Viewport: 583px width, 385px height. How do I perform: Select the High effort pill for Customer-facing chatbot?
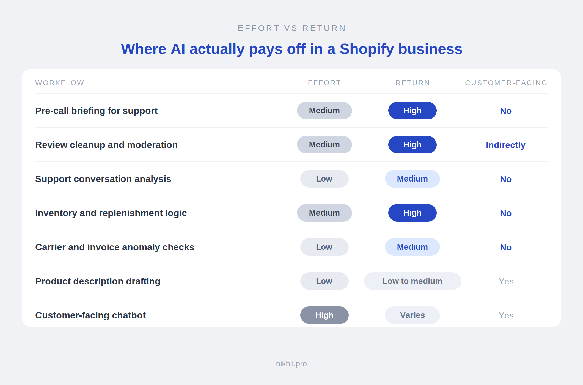[324, 315]
